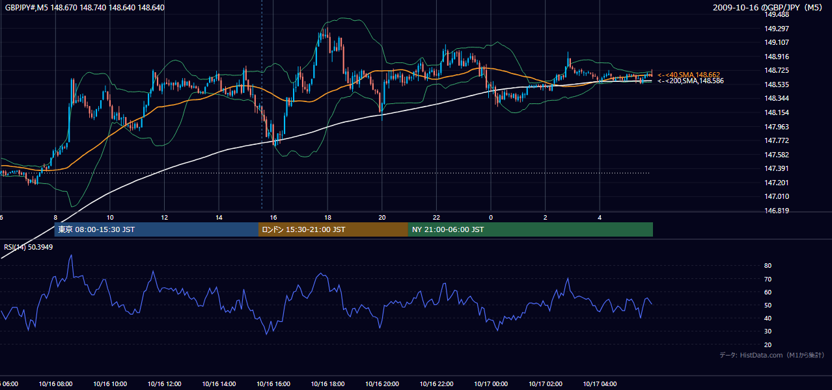Click hour tick 10 under price chart
The image size is (832, 390).
pyautogui.click(x=110, y=218)
